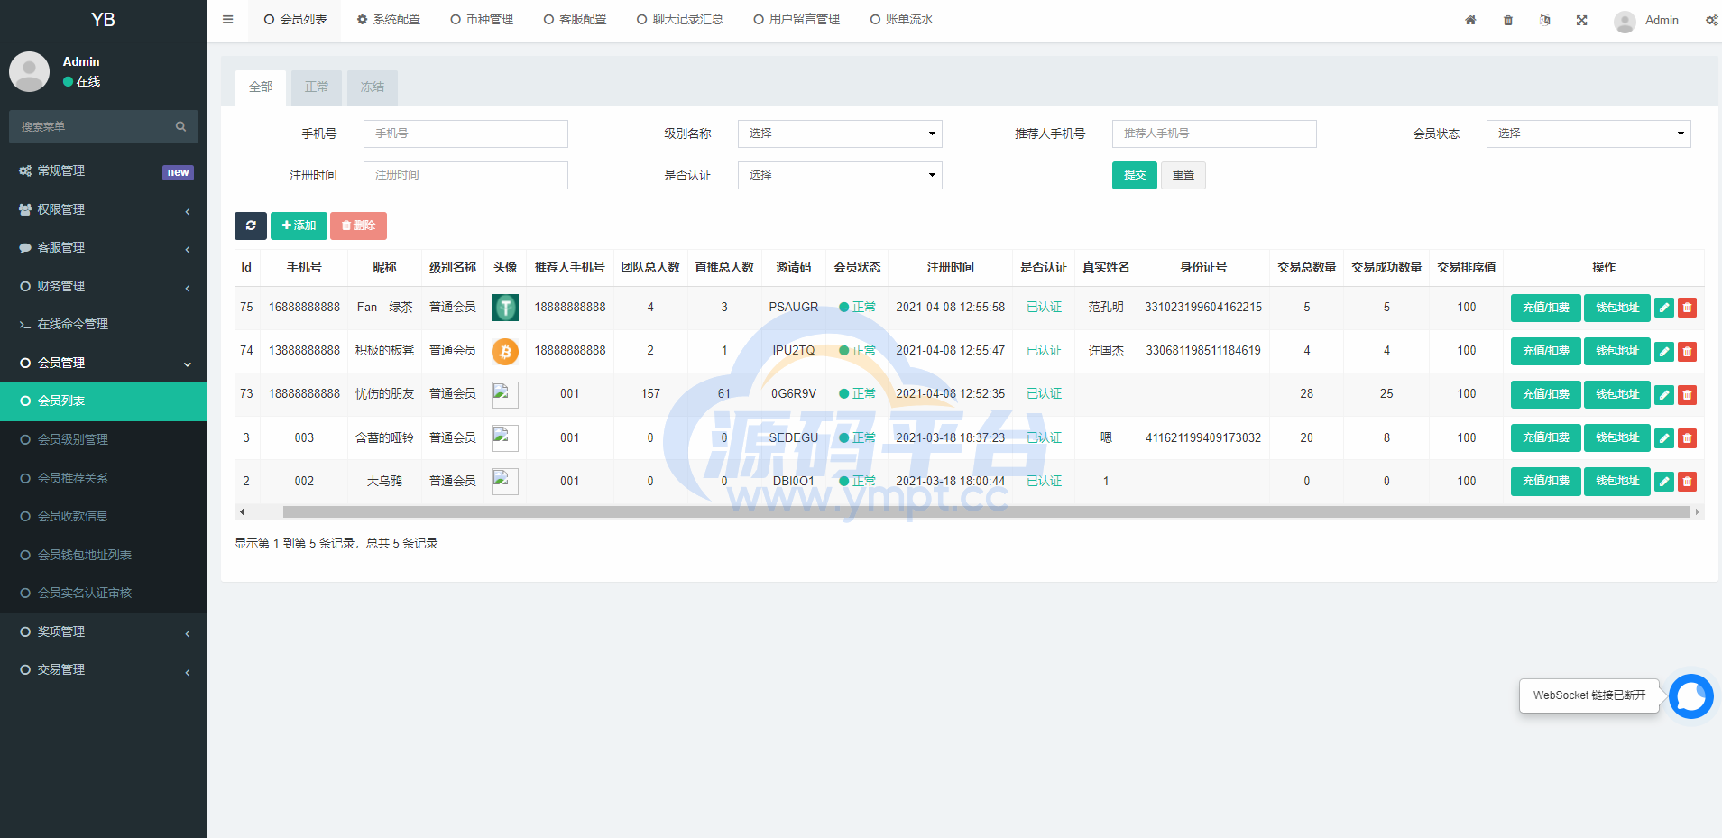
Task: Click the 搜索菜单 sidebar search box
Action: [104, 126]
